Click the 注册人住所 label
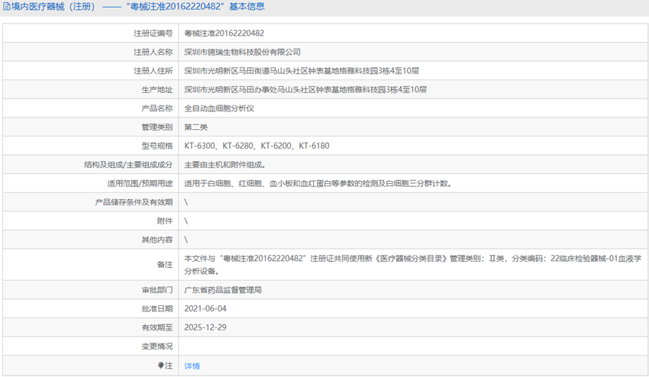 point(153,71)
